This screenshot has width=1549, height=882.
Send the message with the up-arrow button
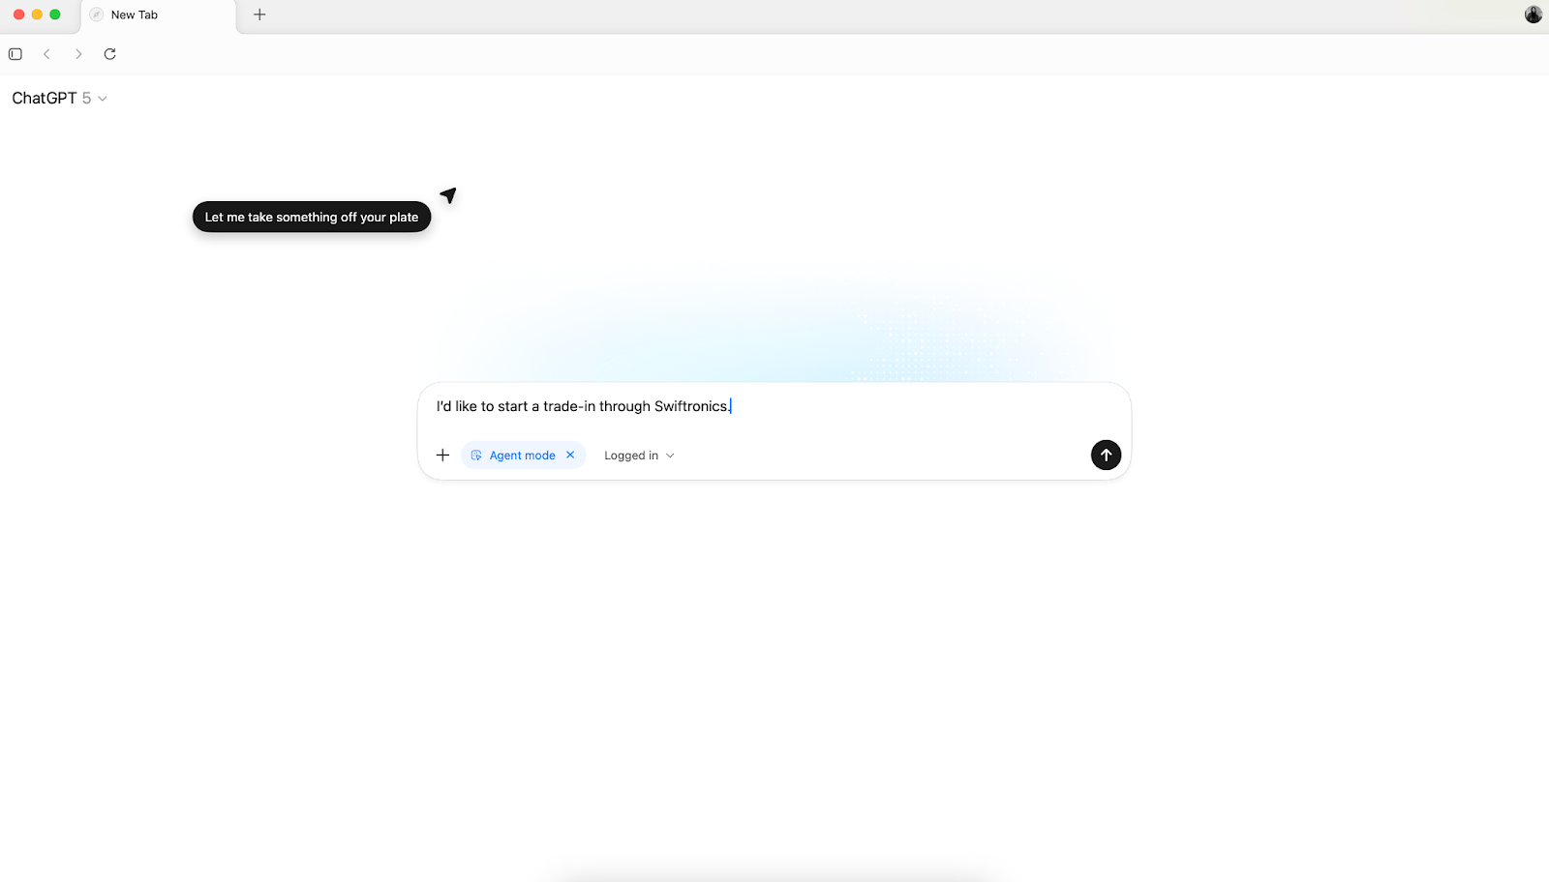click(1106, 455)
